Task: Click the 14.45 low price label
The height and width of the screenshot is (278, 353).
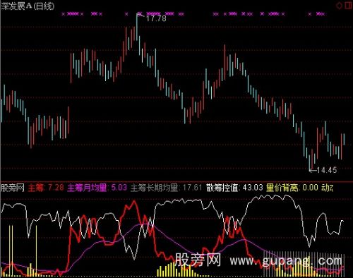Action: (327, 170)
